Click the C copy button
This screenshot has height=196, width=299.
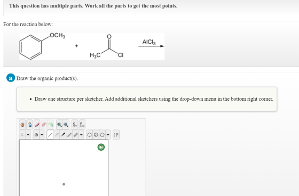click(x=75, y=125)
